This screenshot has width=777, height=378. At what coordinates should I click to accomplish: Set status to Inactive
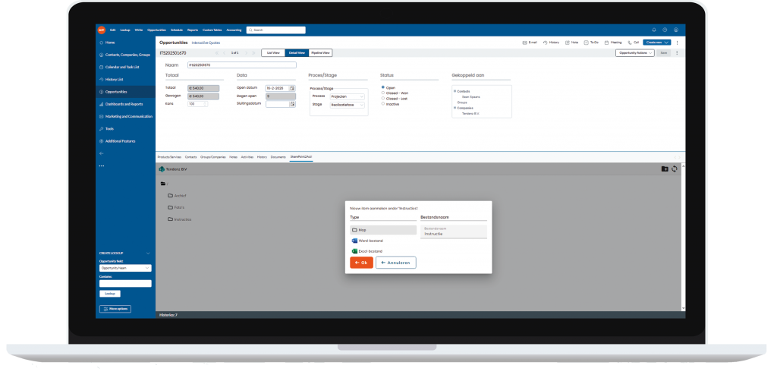[x=382, y=104]
